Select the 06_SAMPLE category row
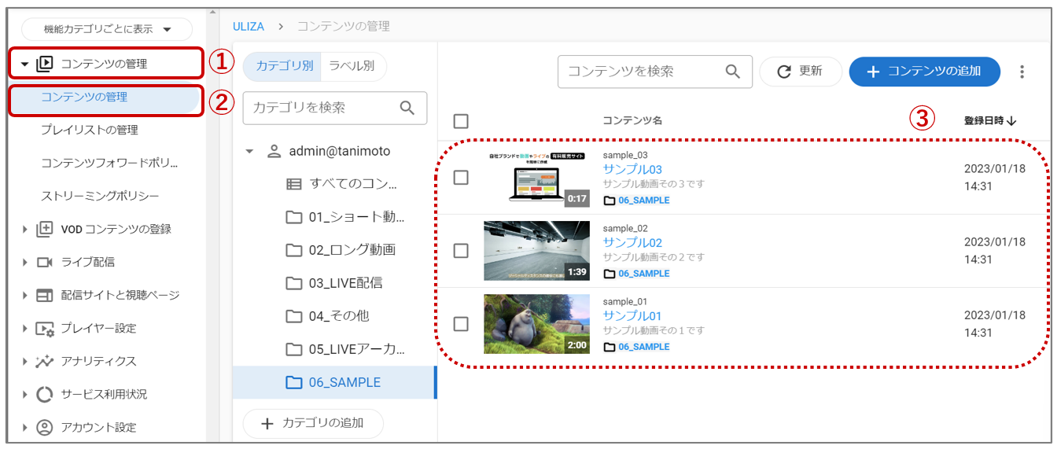The width and height of the screenshot is (1057, 449). [334, 382]
